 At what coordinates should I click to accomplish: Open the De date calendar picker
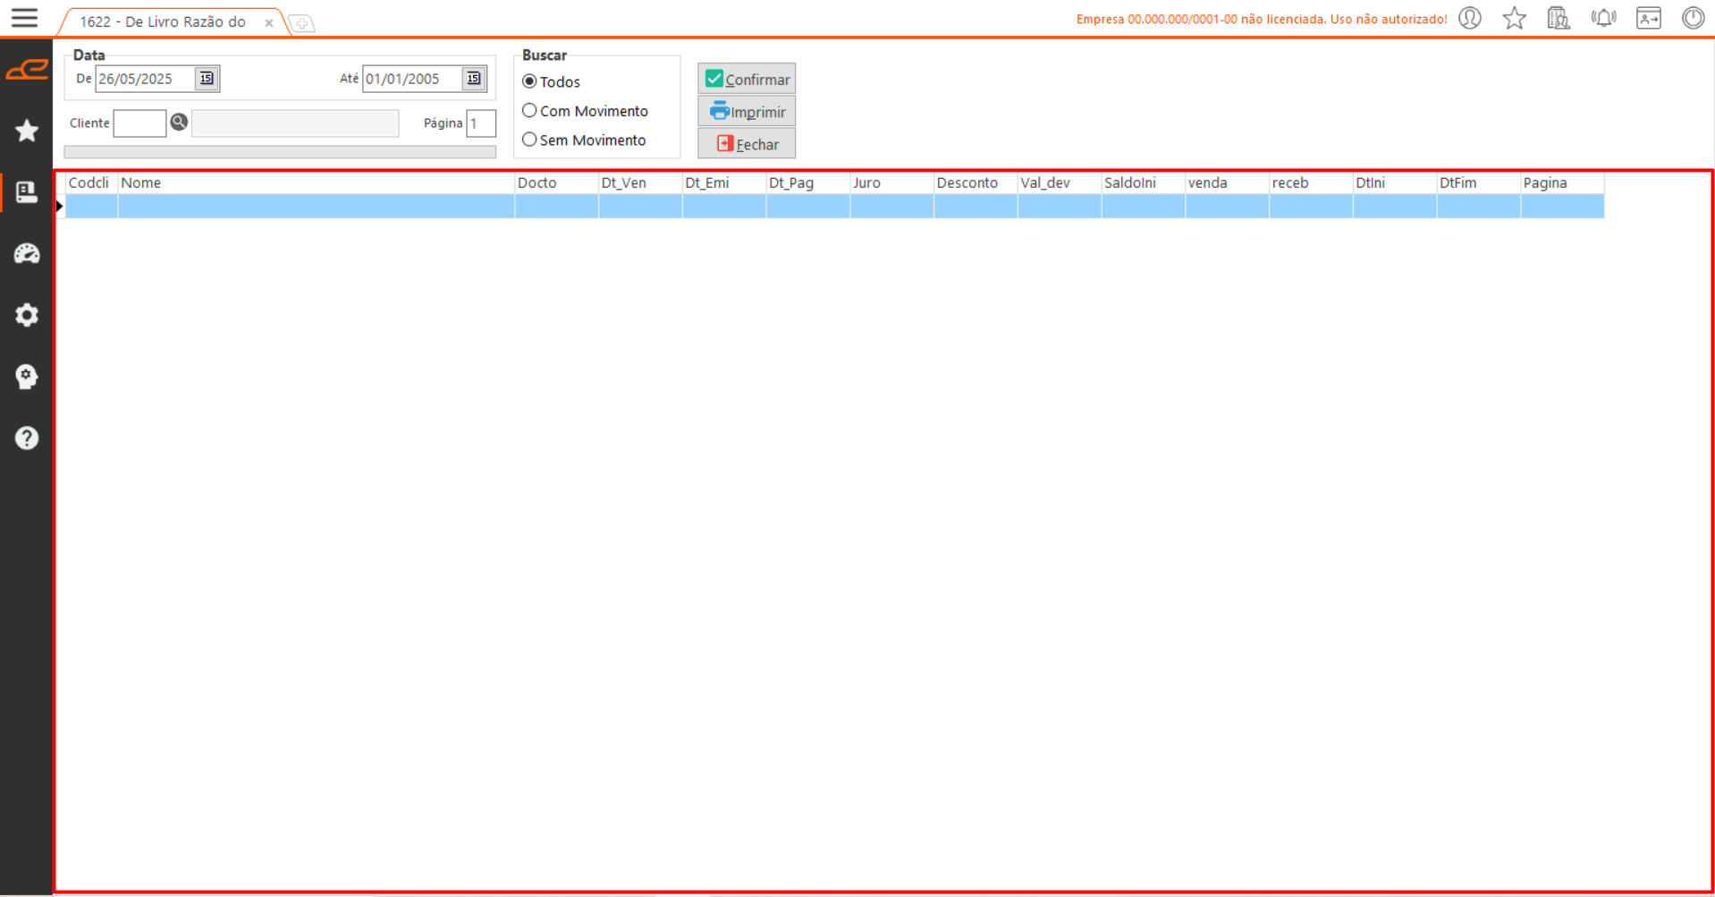coord(207,79)
